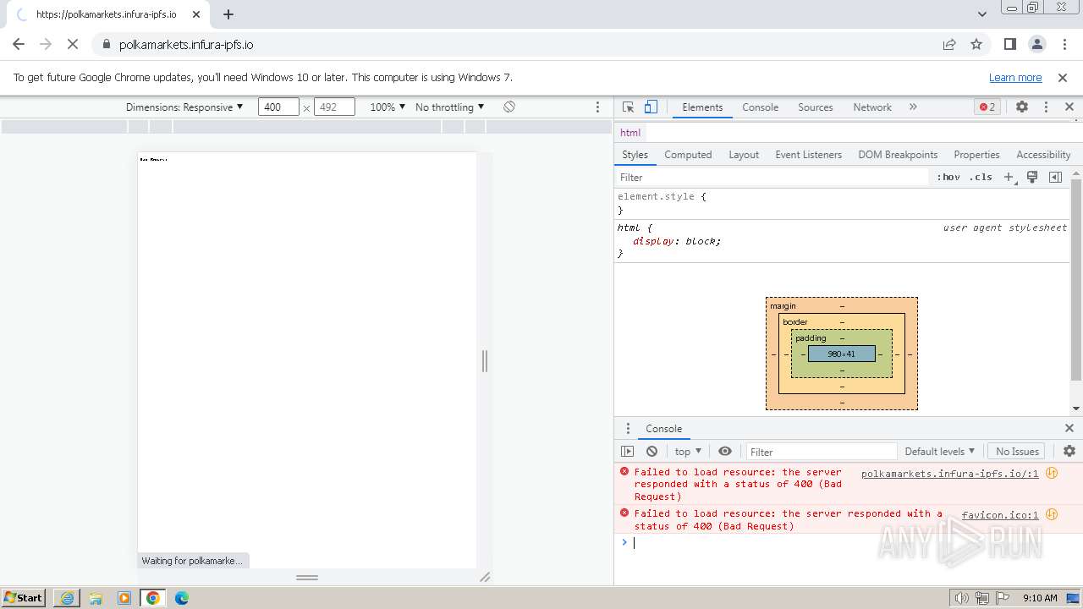The image size is (1083, 609).
Task: Focus the Styles filter input
Action: tap(772, 178)
